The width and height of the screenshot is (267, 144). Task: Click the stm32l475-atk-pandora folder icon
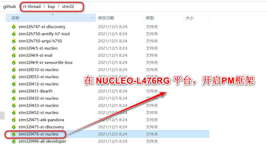pos(14,120)
